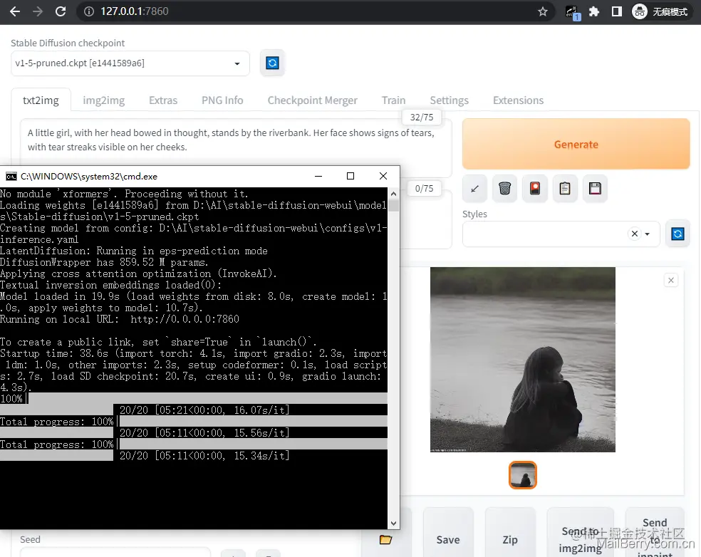
Task: Bookmark this page with star icon
Action: tap(543, 11)
